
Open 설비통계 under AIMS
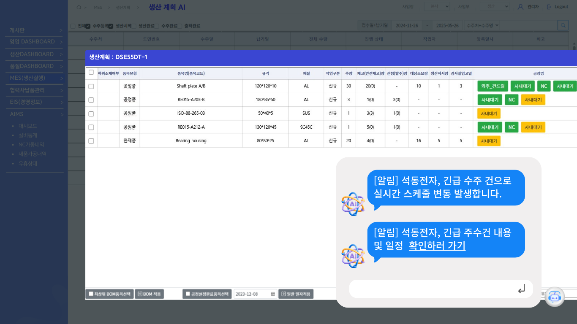[x=28, y=135]
